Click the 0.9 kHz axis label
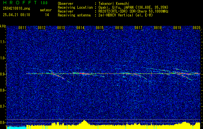Screen dimensions: 203x129 3,74
